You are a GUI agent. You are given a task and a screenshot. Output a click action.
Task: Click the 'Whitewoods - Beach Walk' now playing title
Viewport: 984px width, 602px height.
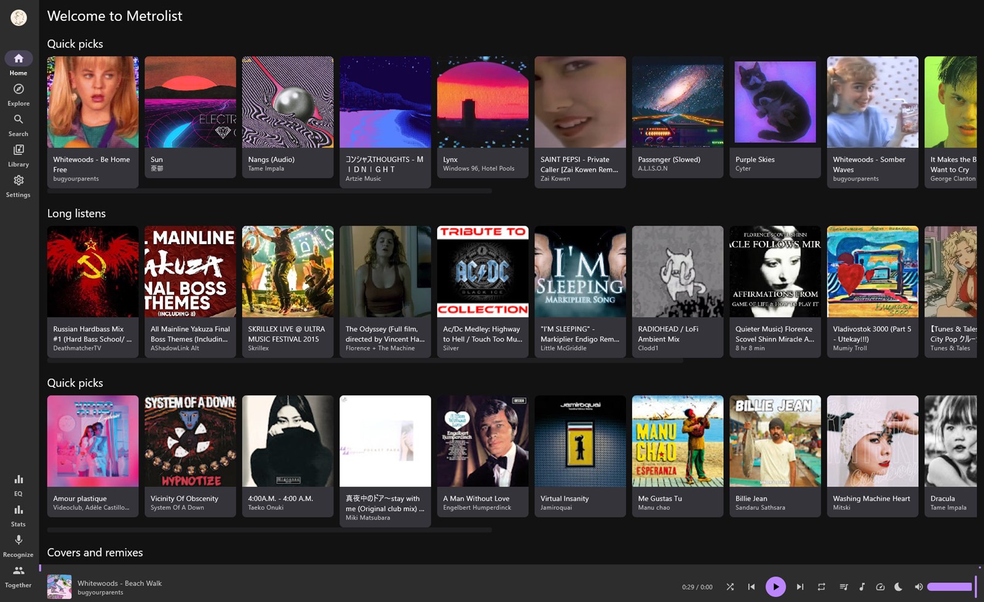(119, 583)
